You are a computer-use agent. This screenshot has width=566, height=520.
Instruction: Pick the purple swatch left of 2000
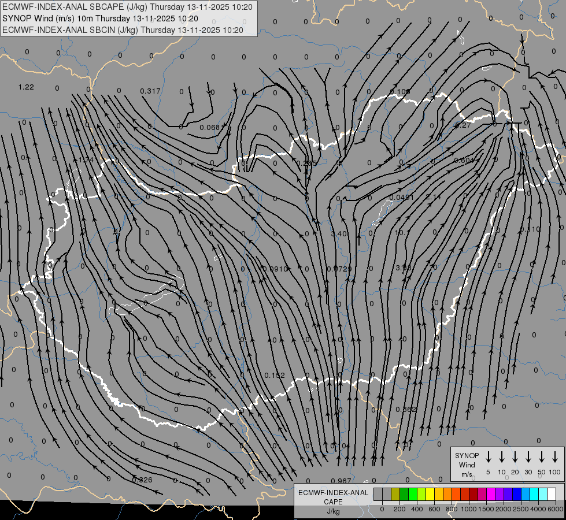point(500,495)
